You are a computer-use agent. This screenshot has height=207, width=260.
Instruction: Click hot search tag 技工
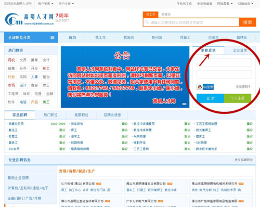pos(46,69)
